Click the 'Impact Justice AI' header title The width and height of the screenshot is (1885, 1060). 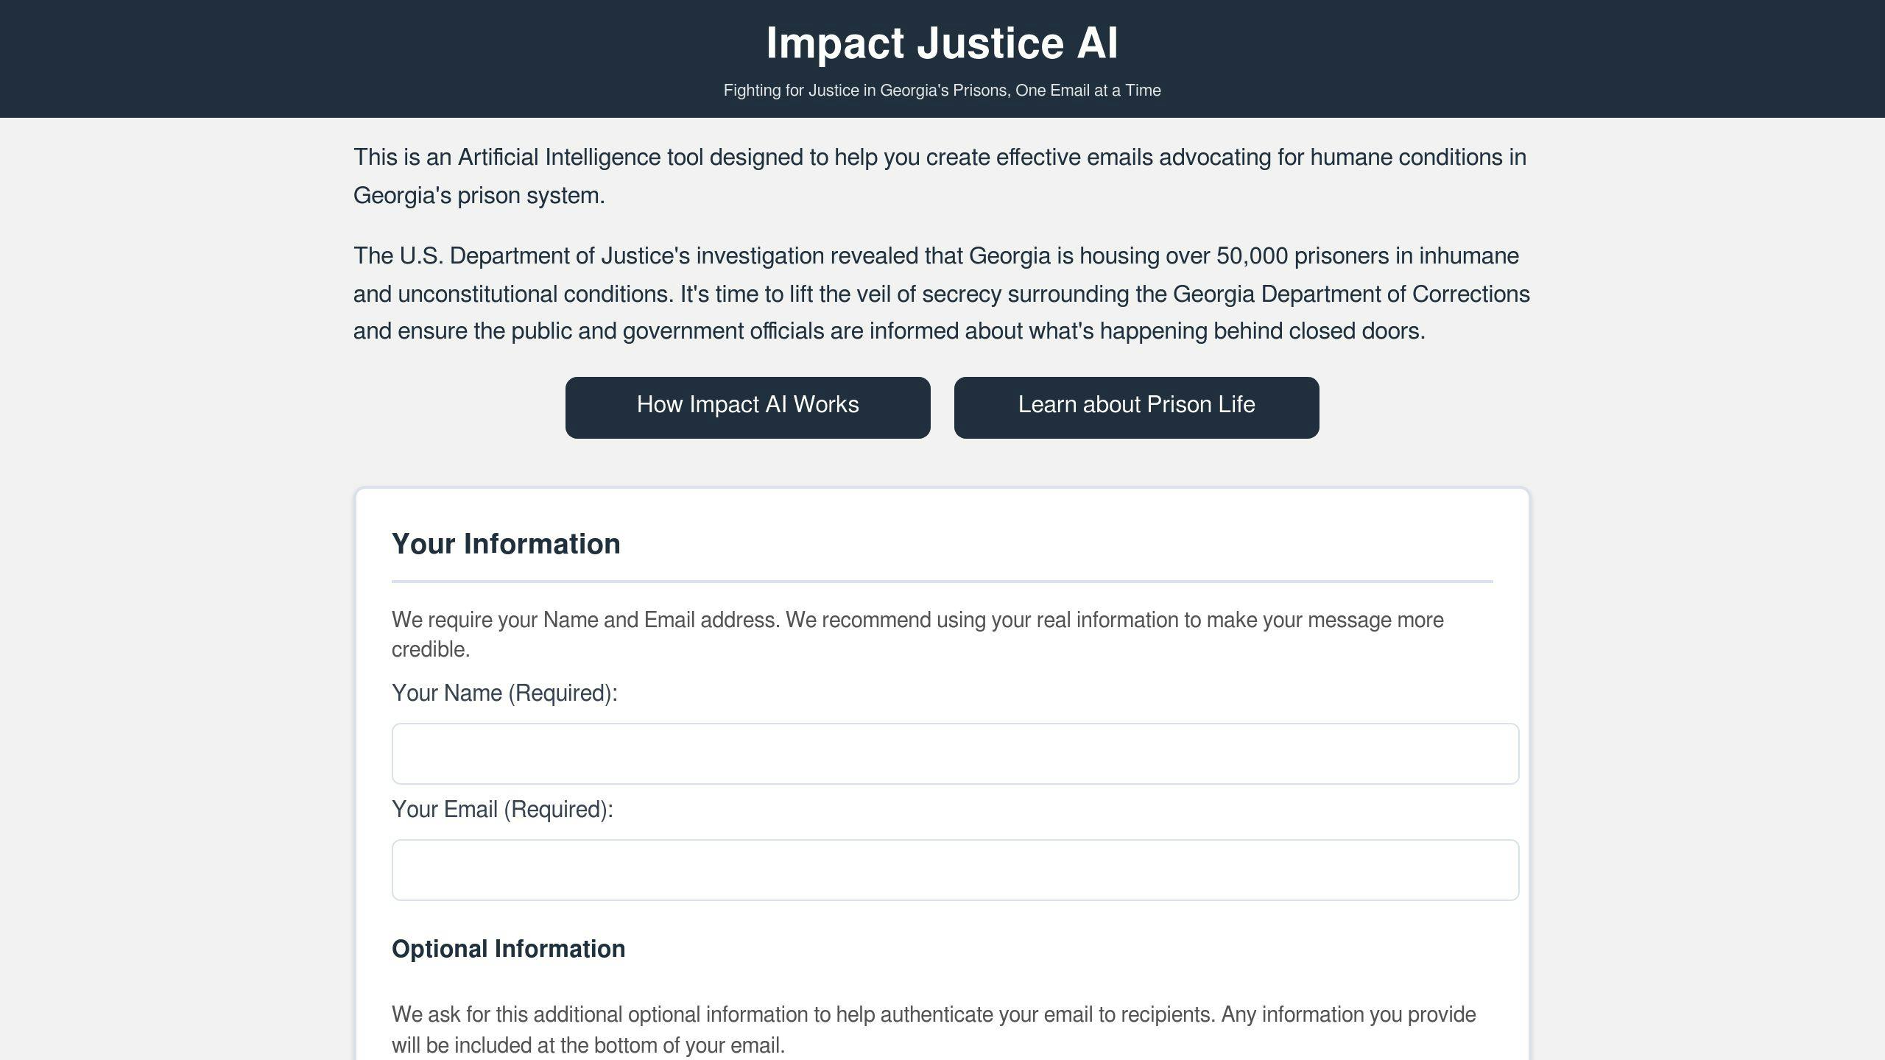pos(941,43)
